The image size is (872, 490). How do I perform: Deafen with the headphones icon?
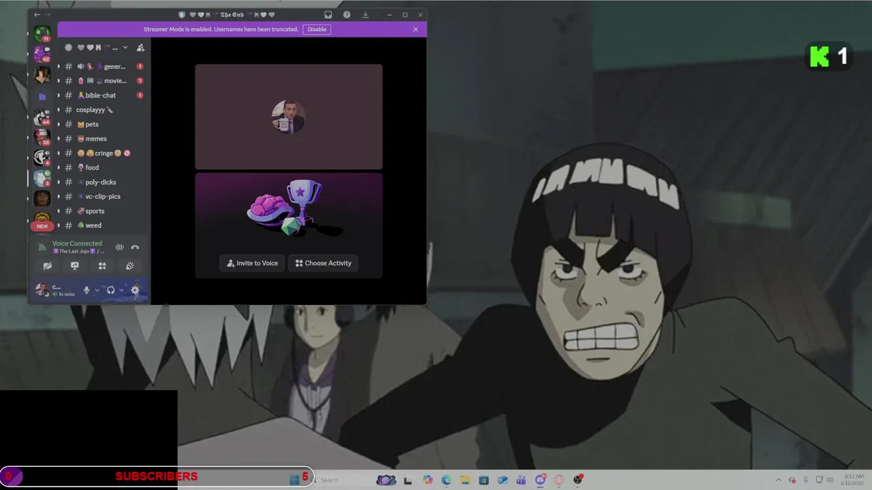[110, 290]
